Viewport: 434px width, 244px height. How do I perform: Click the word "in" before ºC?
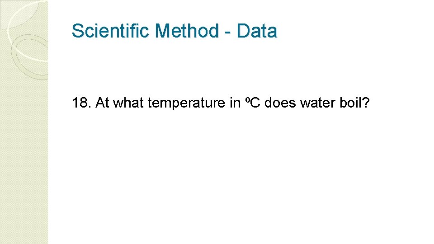(x=235, y=103)
